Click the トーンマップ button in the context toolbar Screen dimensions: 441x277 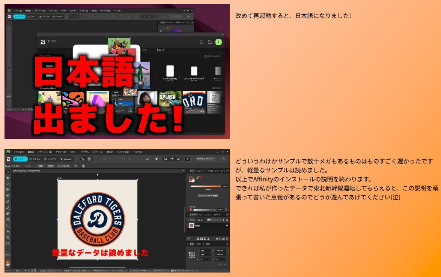click(63, 166)
